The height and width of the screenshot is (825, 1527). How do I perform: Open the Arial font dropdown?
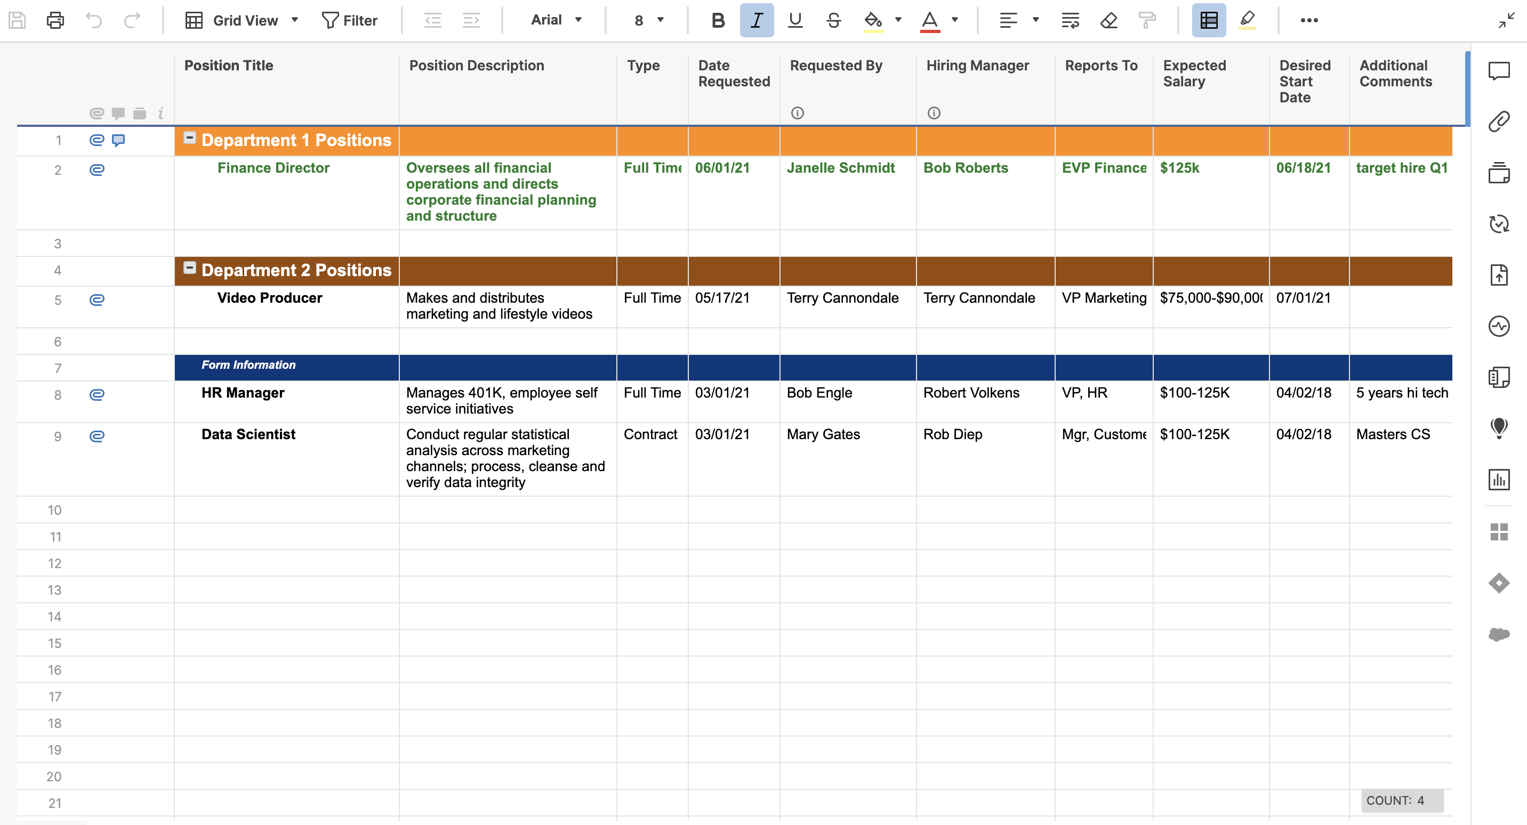pos(556,20)
